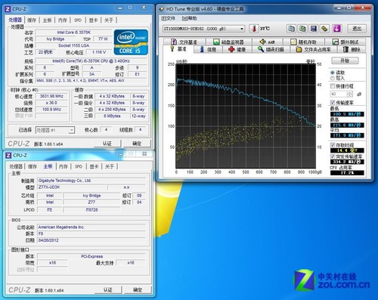Viewport: 378px width, 300px height.
Task: Enable the 快捷行程 short stroke checkbox
Action: 333,86
